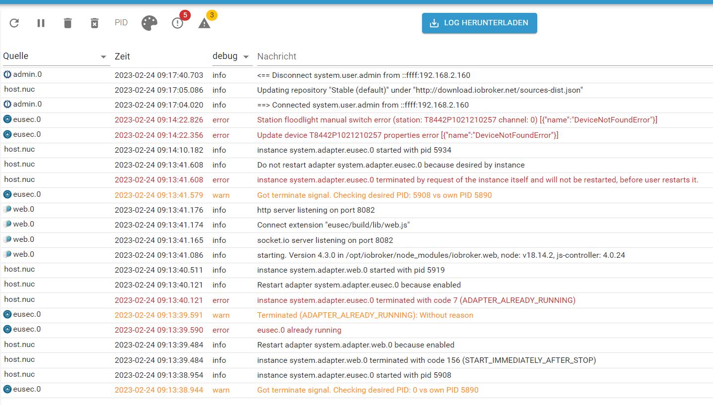Click eusec.0 icon in 'already running' row

pos(7,329)
